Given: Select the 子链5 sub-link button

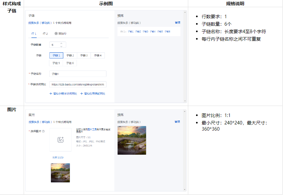Looking at the screenshot, I should click(56, 63).
